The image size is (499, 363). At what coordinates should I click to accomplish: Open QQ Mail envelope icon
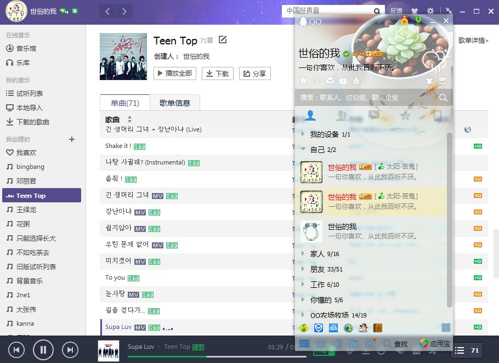pos(330,81)
